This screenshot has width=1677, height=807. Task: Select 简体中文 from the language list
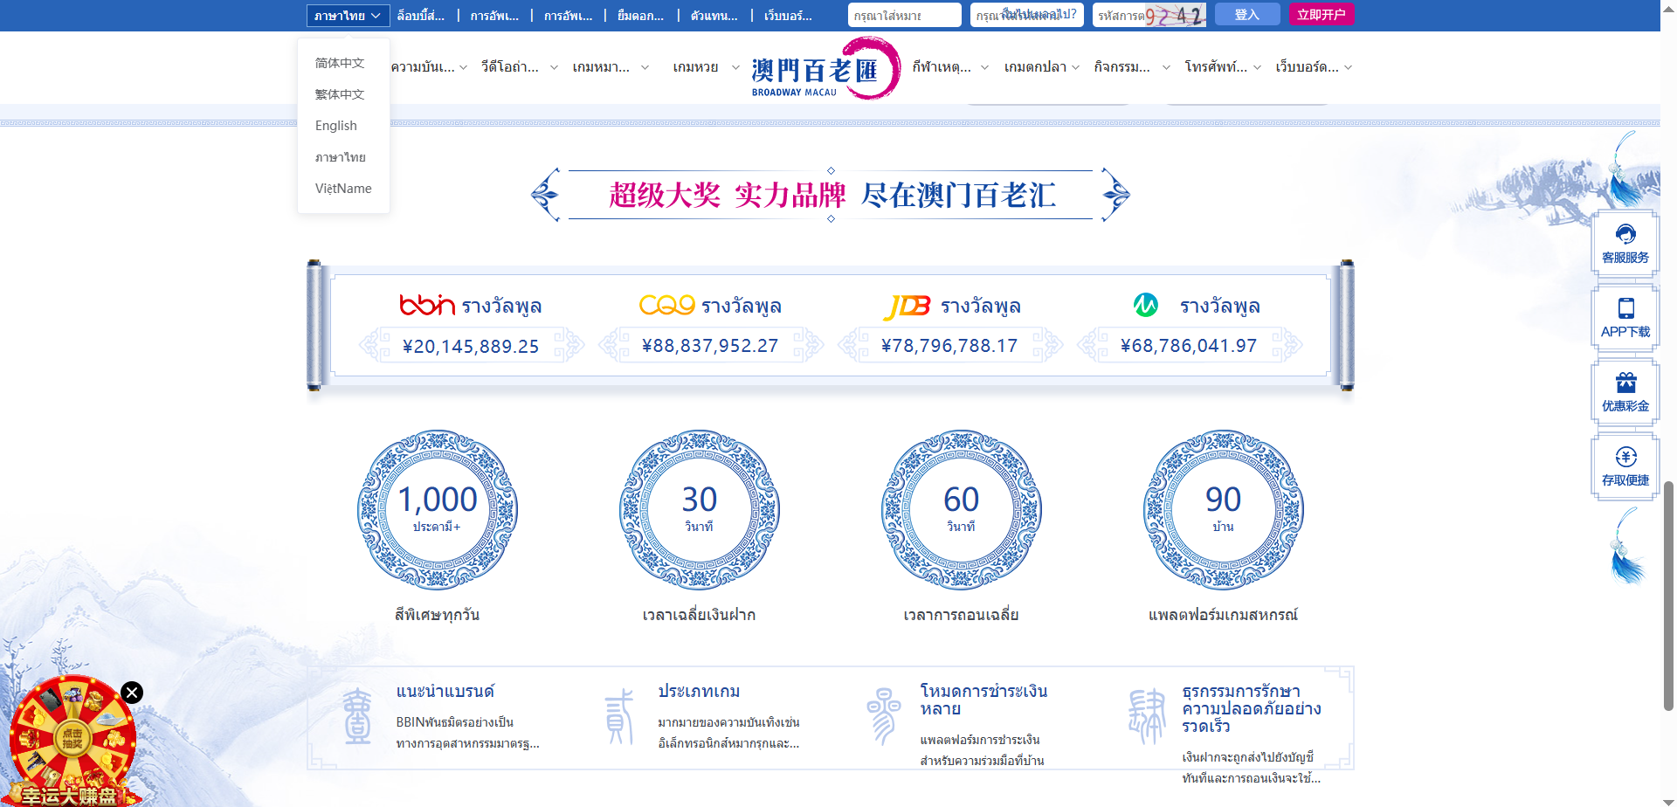[x=340, y=63]
